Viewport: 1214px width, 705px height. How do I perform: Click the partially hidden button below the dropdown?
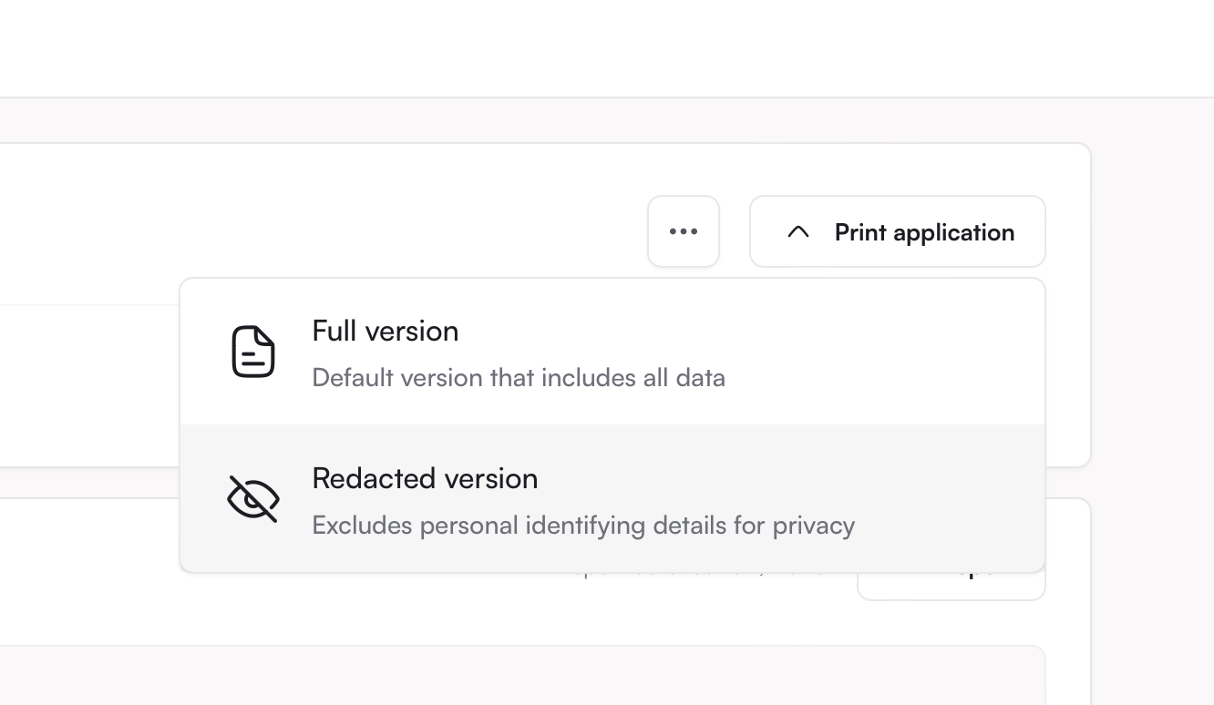[951, 586]
